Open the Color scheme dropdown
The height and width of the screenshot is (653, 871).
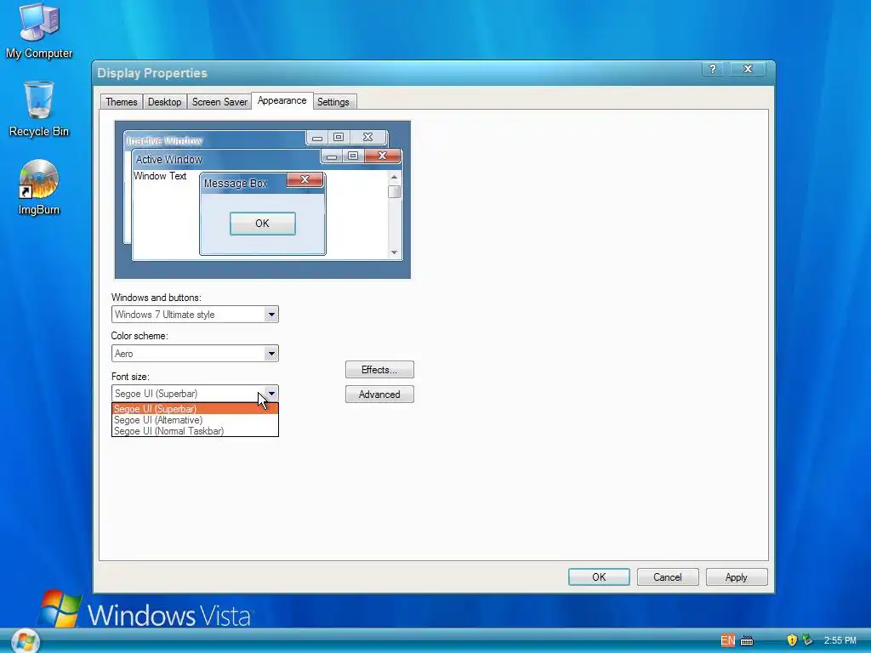click(x=270, y=353)
